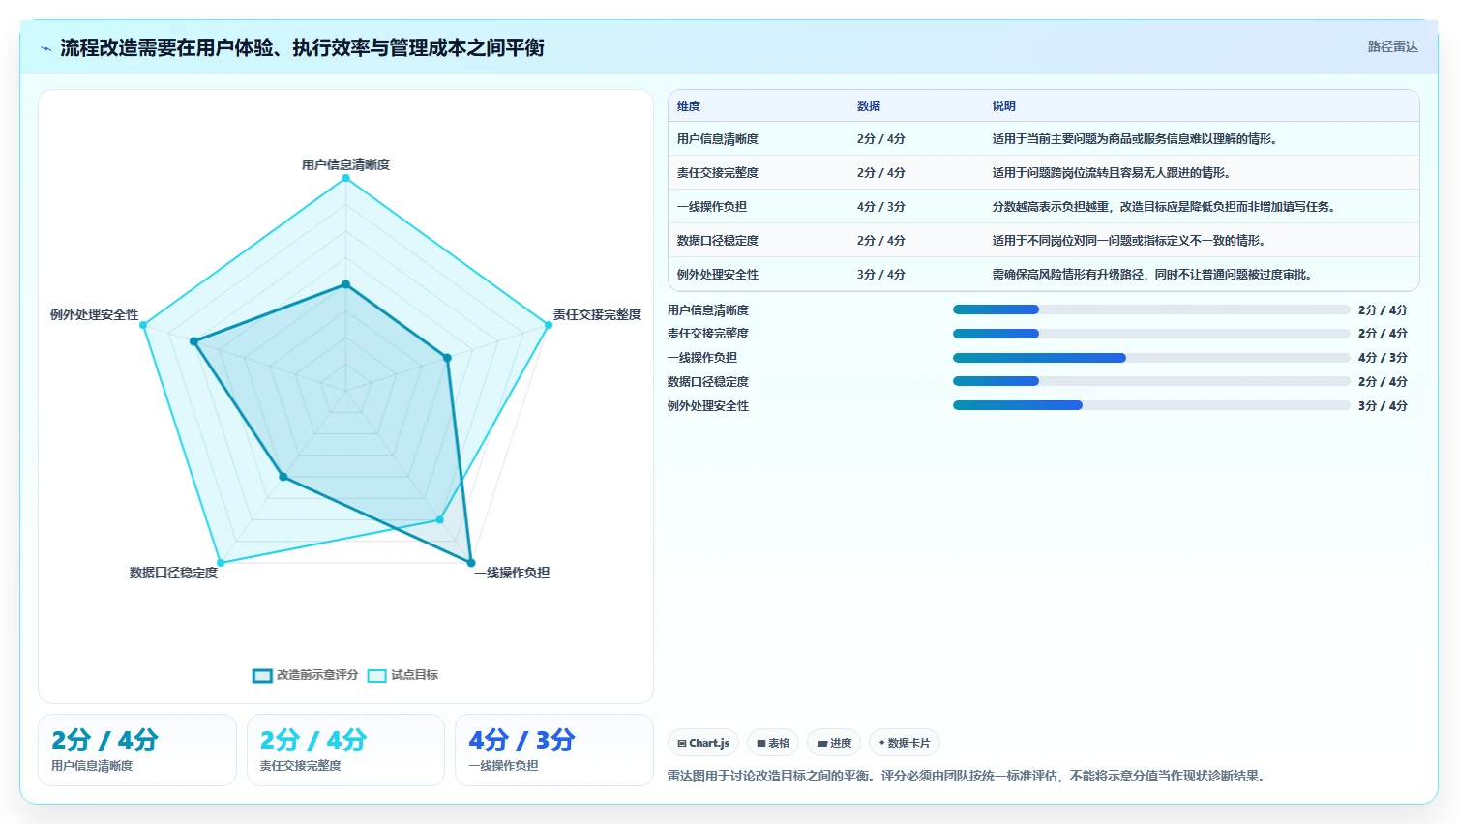Image resolution: width=1458 pixels, height=824 pixels.
Task: Click the 路径雷达 label in header
Action: 1392,46
